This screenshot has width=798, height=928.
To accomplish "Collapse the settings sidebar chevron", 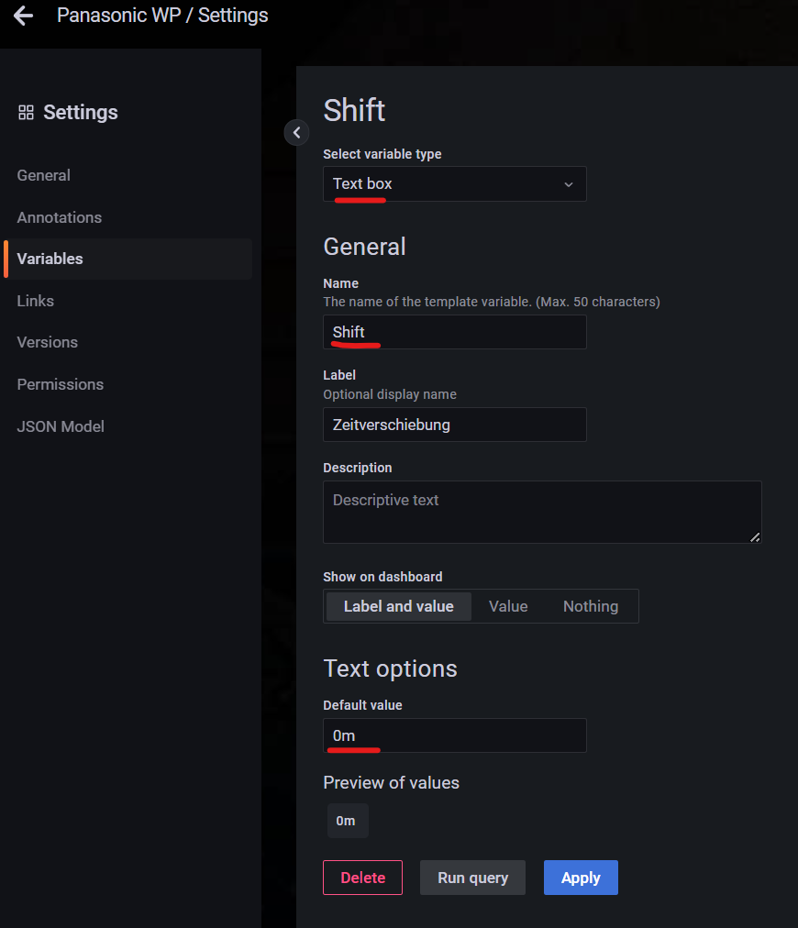I will 296,133.
